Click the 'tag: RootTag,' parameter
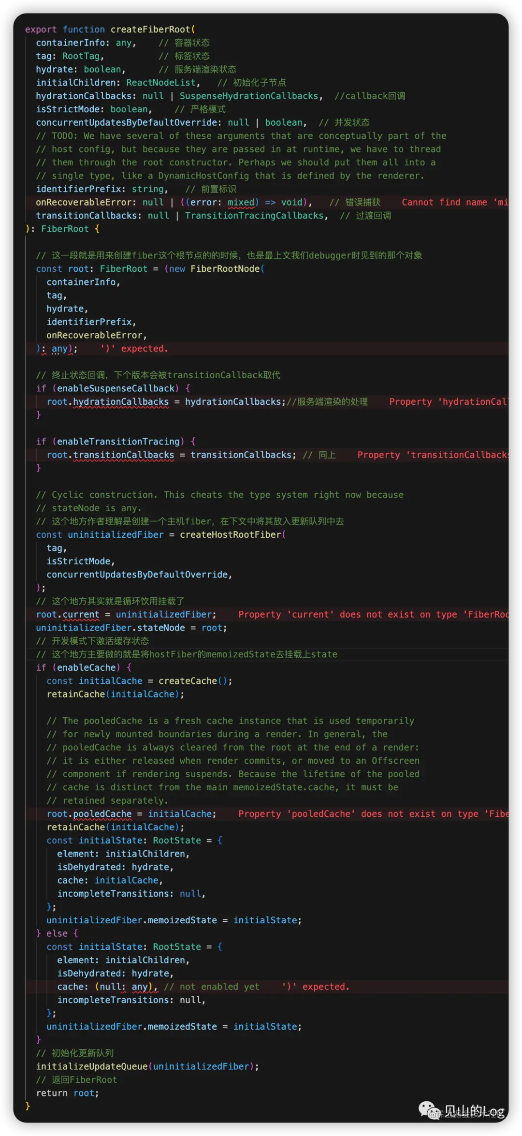The width and height of the screenshot is (522, 1136). pyautogui.click(x=70, y=56)
